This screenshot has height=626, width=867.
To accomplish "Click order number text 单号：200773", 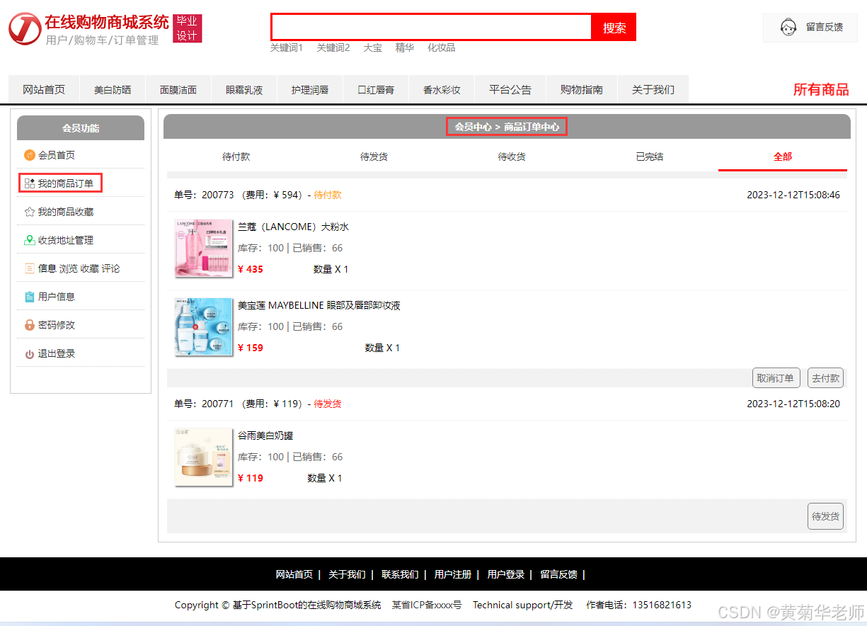I will [204, 195].
